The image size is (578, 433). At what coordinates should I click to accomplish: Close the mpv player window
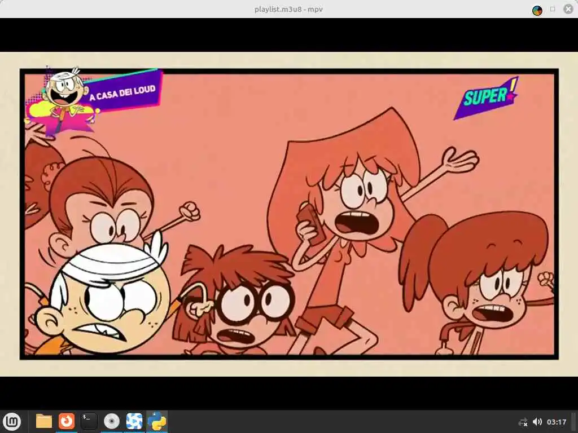coord(568,9)
